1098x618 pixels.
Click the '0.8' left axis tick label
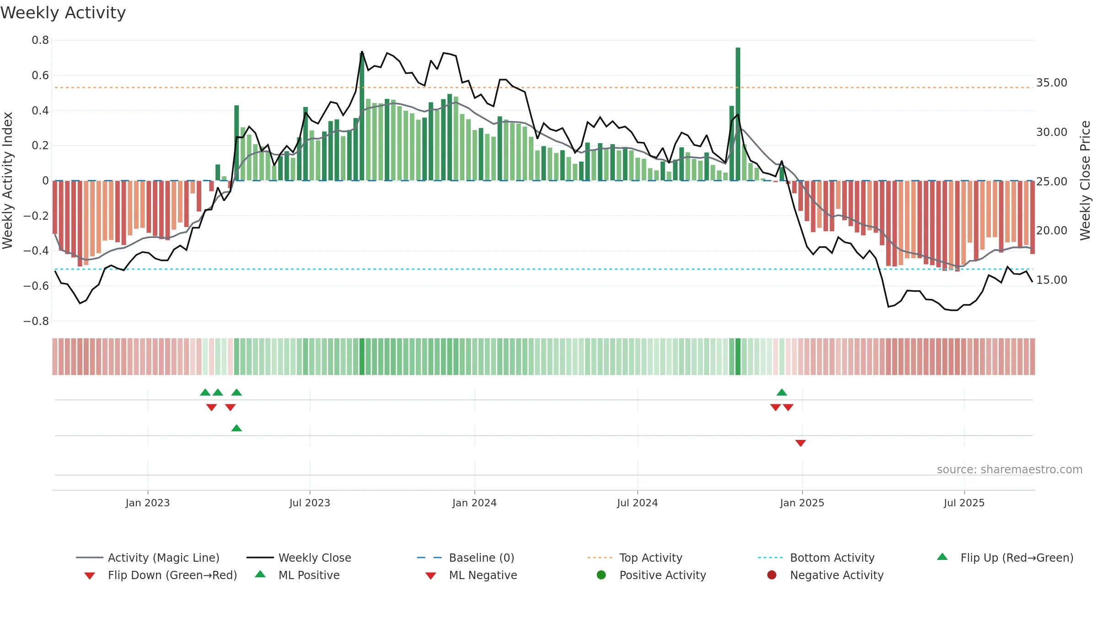[x=40, y=40]
